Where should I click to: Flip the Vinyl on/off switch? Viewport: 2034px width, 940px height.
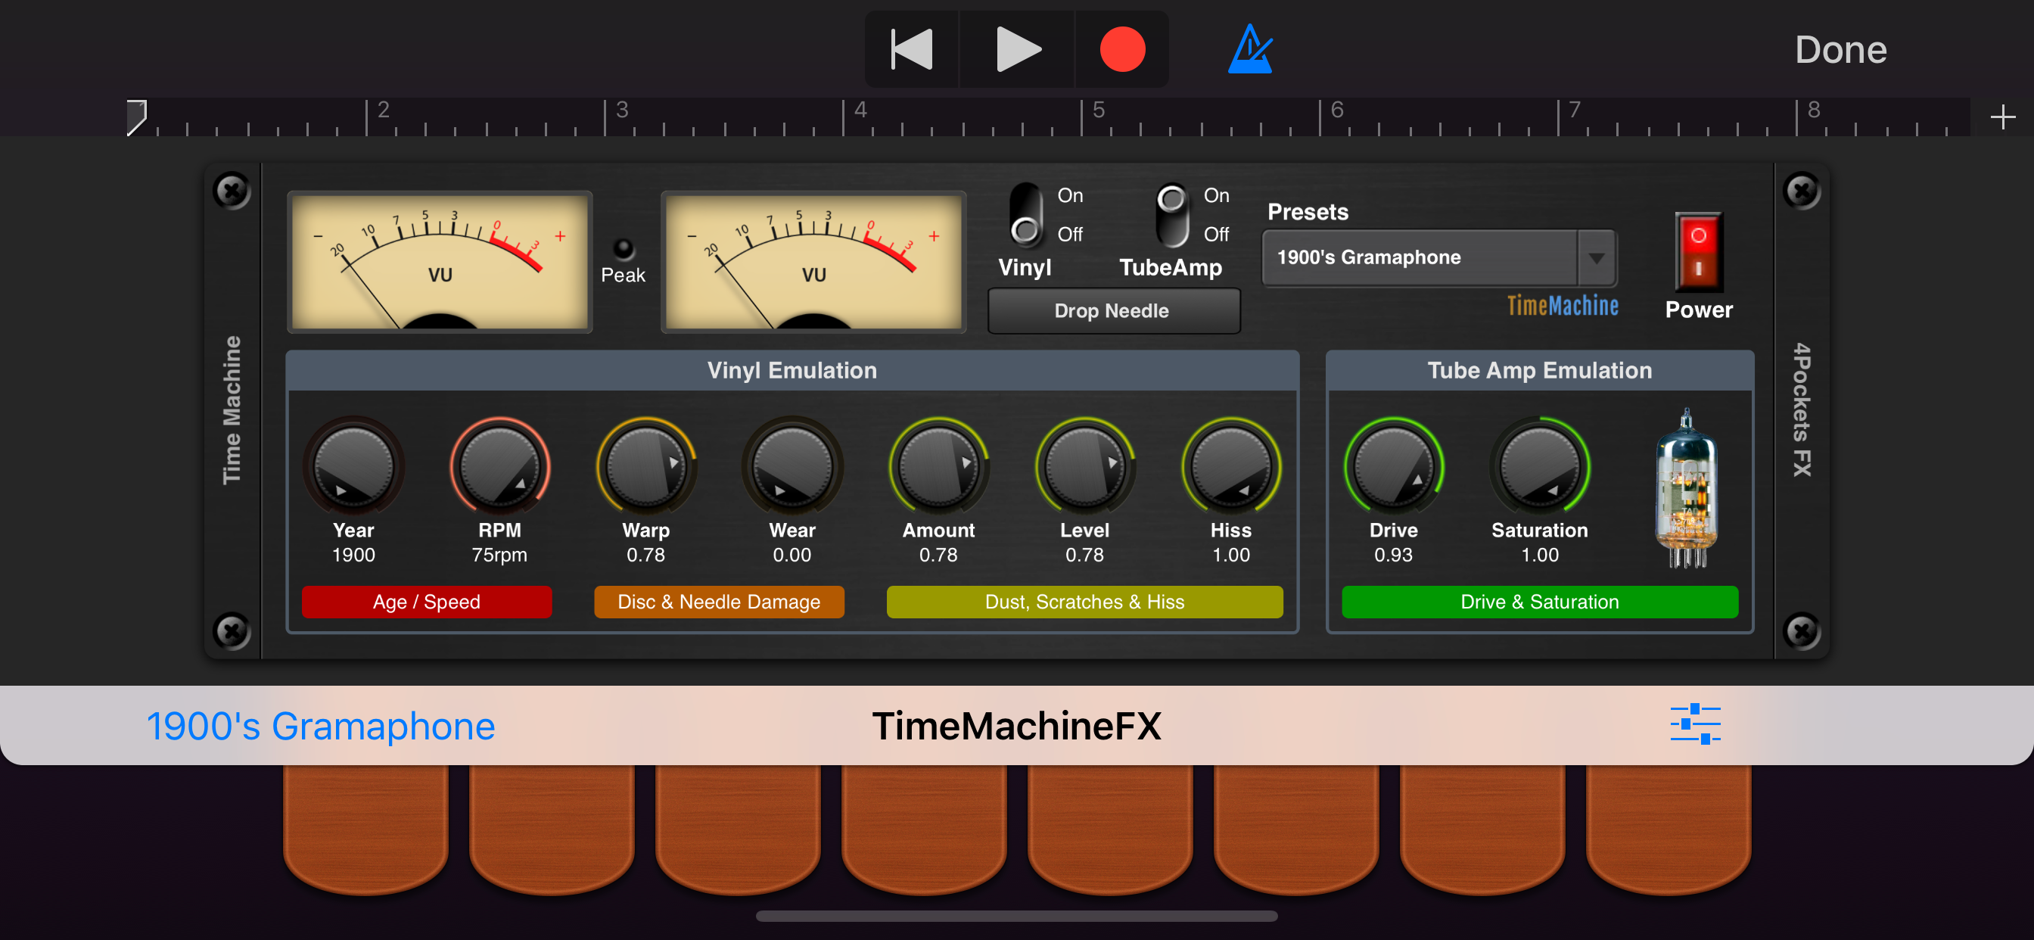click(x=1025, y=215)
